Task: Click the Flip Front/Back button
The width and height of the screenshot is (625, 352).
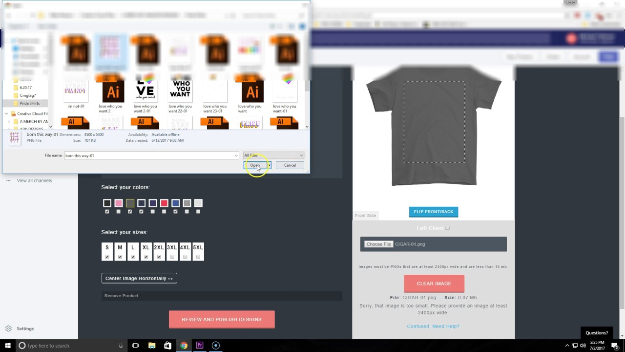Action: (434, 212)
